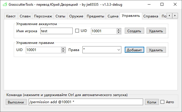This screenshot has height=112, width=182.
Task: Open the Сцена tab
Action: pyautogui.click(x=113, y=16)
